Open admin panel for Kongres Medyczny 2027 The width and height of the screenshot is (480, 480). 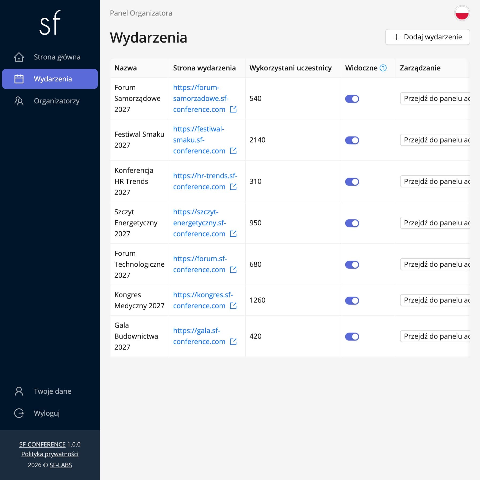click(435, 300)
